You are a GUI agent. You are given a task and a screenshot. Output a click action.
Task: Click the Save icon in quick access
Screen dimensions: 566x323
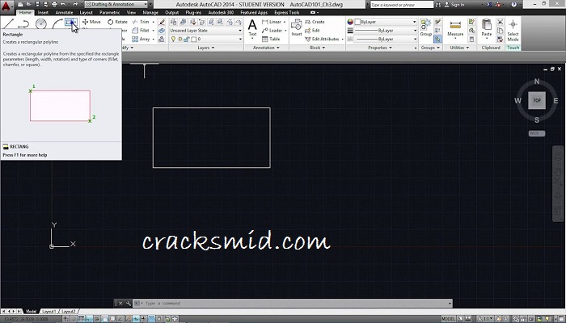pos(37,4)
